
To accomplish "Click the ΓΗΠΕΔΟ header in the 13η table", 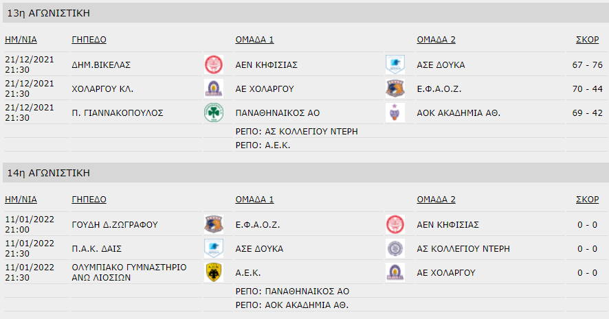I will pyautogui.click(x=89, y=40).
